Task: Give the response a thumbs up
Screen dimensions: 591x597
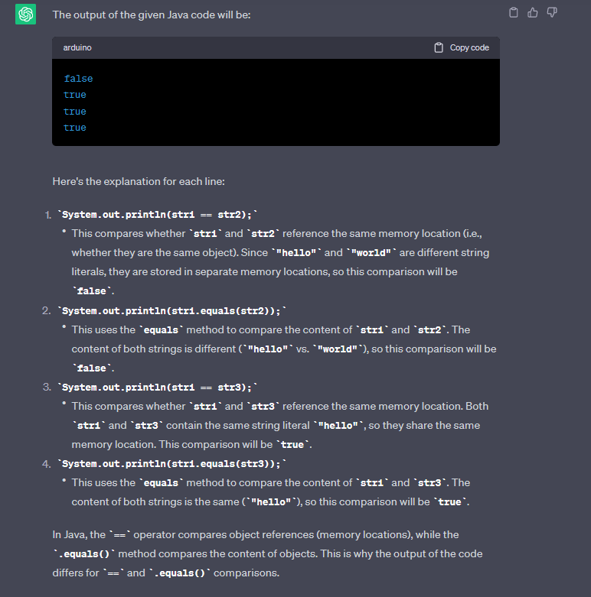Action: pos(533,12)
